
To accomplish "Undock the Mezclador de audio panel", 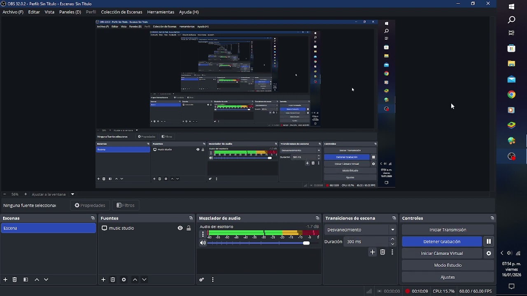I will coord(317,218).
